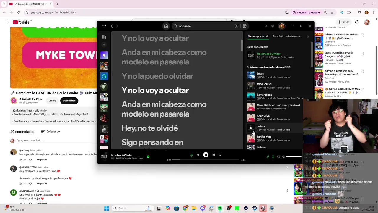378x213 pixels.
Task: Select Adan y Eva in the queue
Action: pyautogui.click(x=275, y=117)
